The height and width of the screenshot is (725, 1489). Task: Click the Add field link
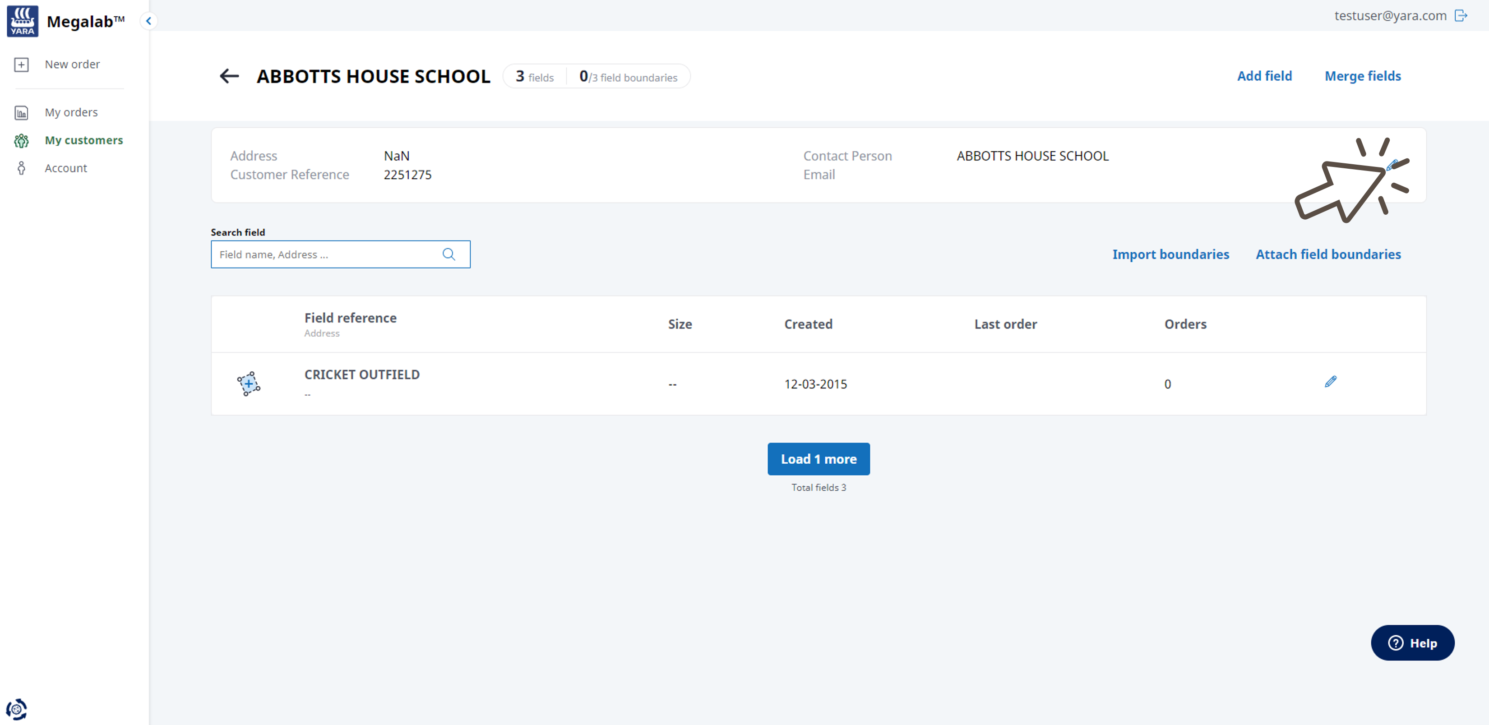(x=1264, y=76)
